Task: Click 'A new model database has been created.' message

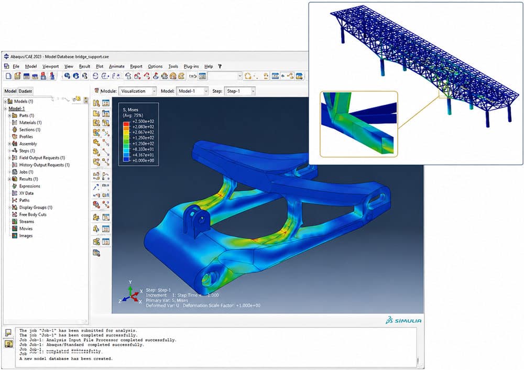Action: pyautogui.click(x=66, y=358)
